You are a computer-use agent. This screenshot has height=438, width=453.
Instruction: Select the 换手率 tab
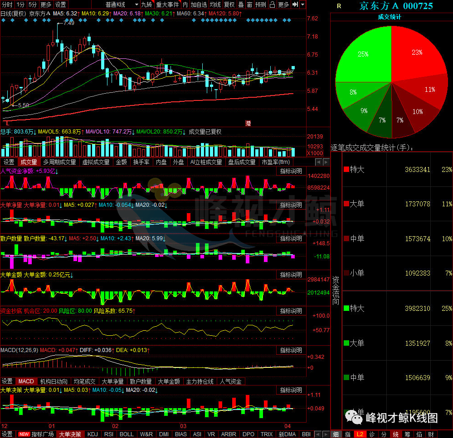coord(141,162)
